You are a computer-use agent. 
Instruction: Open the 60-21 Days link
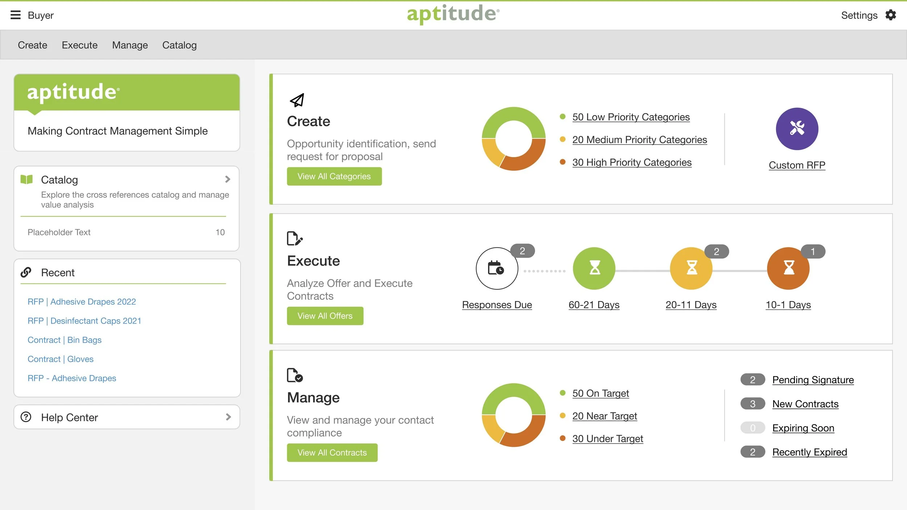coord(594,305)
